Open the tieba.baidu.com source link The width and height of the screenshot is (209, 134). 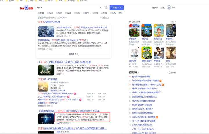44,106
